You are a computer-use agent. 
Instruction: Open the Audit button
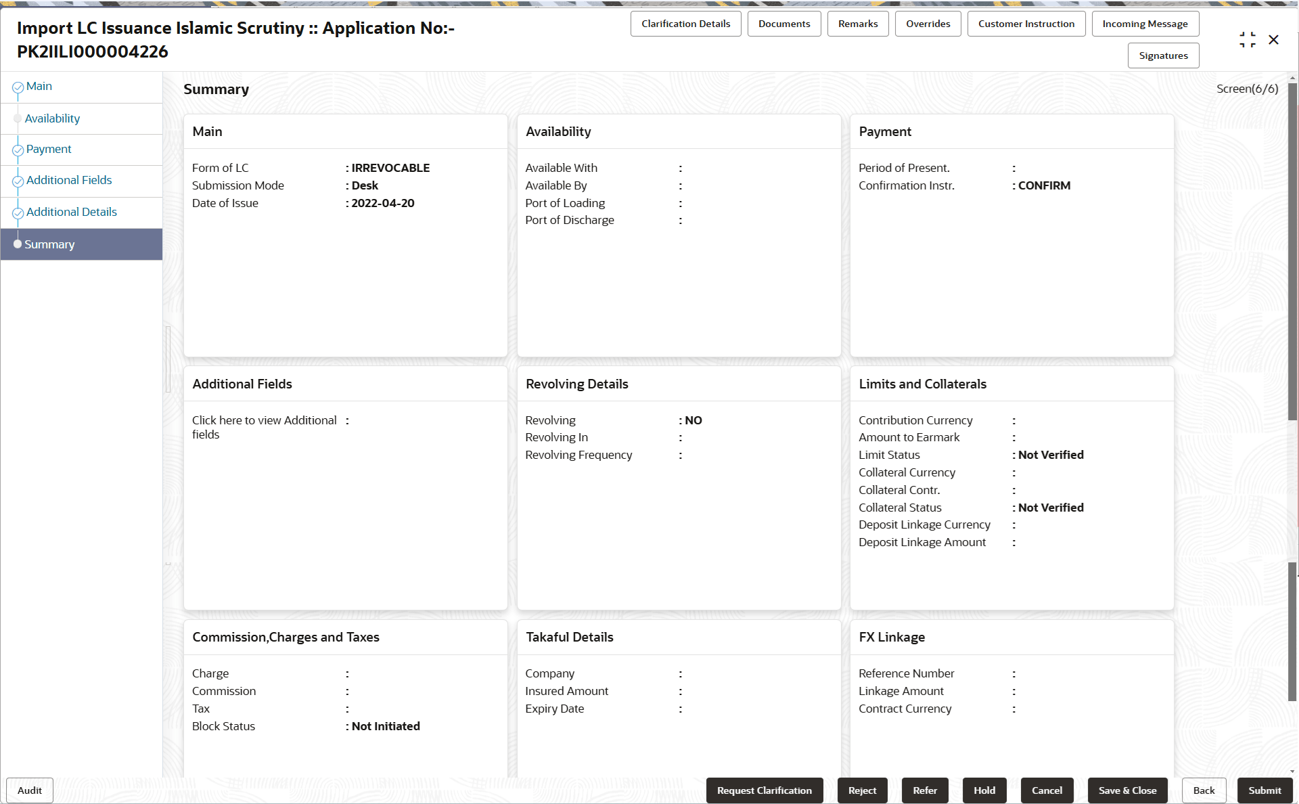pyautogui.click(x=30, y=790)
